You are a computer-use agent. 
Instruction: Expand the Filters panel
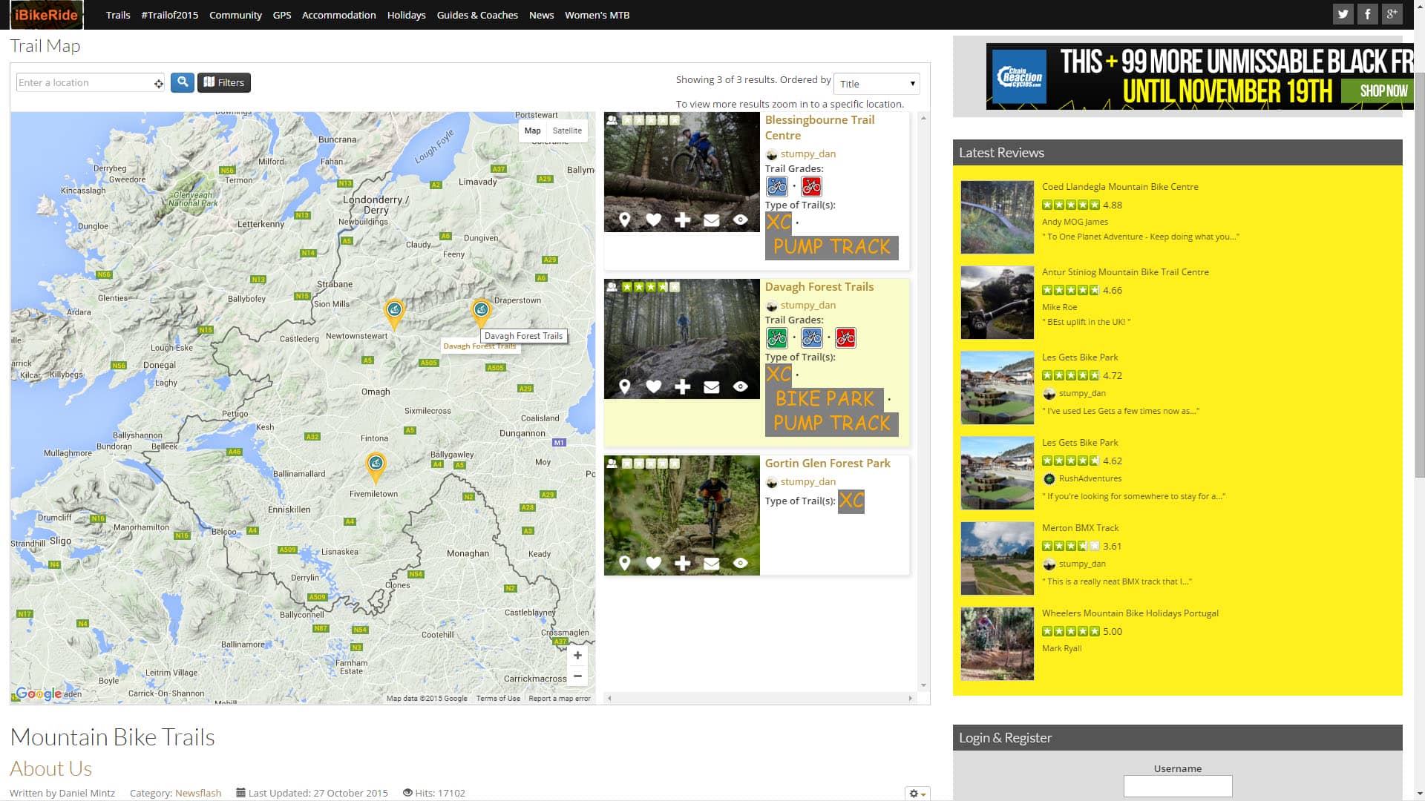pos(223,82)
